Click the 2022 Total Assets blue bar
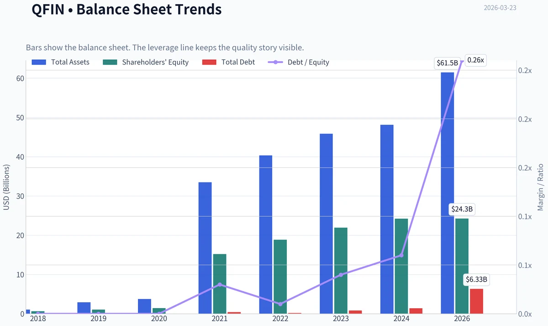 click(x=266, y=235)
